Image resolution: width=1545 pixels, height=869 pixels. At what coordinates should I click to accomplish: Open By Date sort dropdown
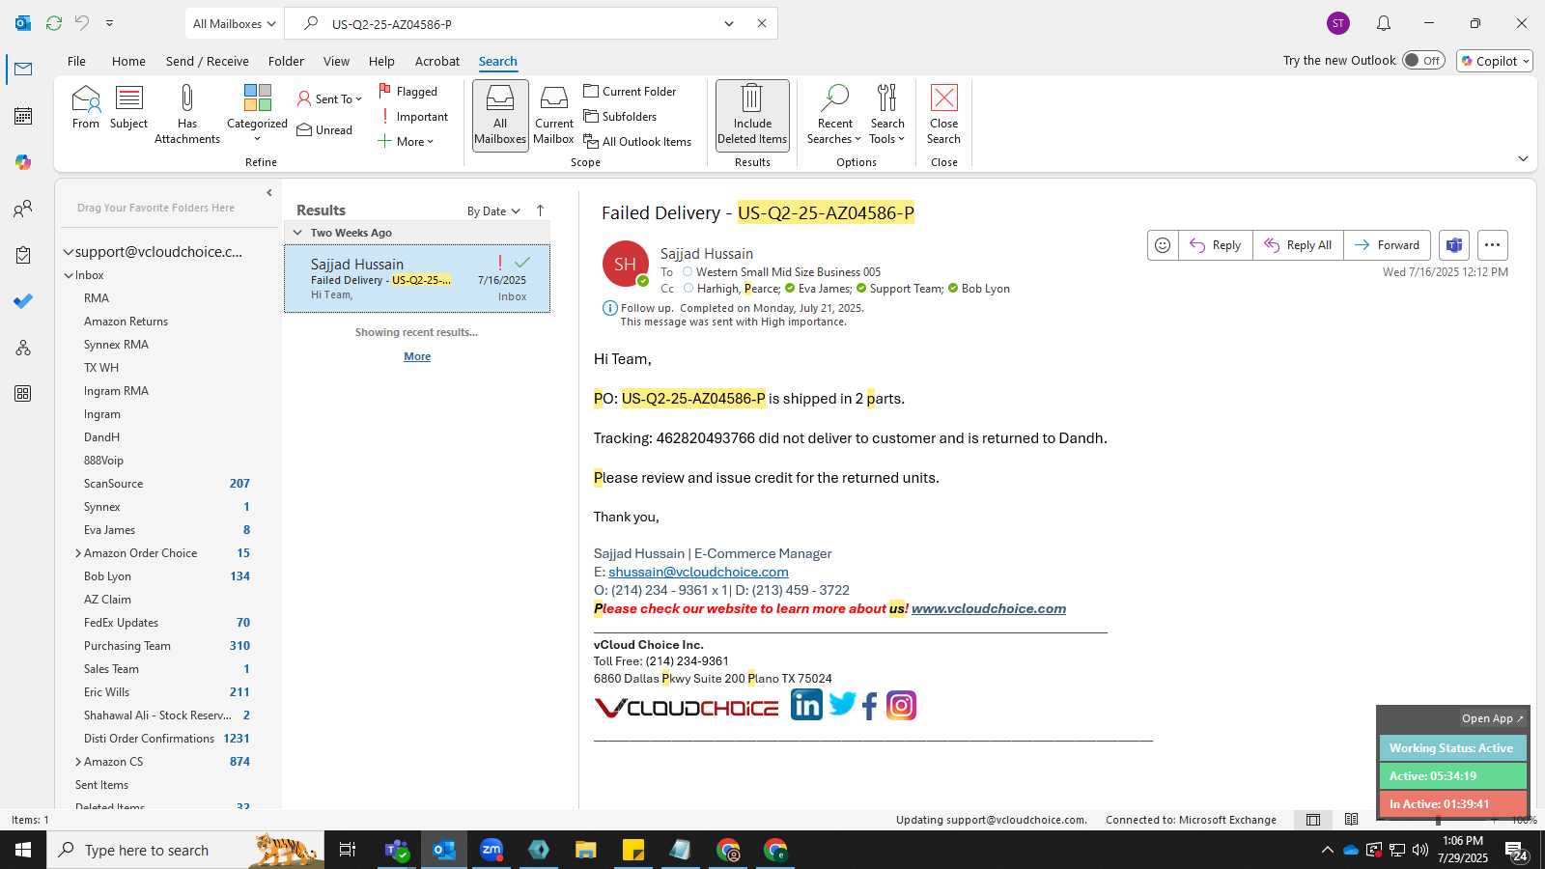[x=493, y=210]
